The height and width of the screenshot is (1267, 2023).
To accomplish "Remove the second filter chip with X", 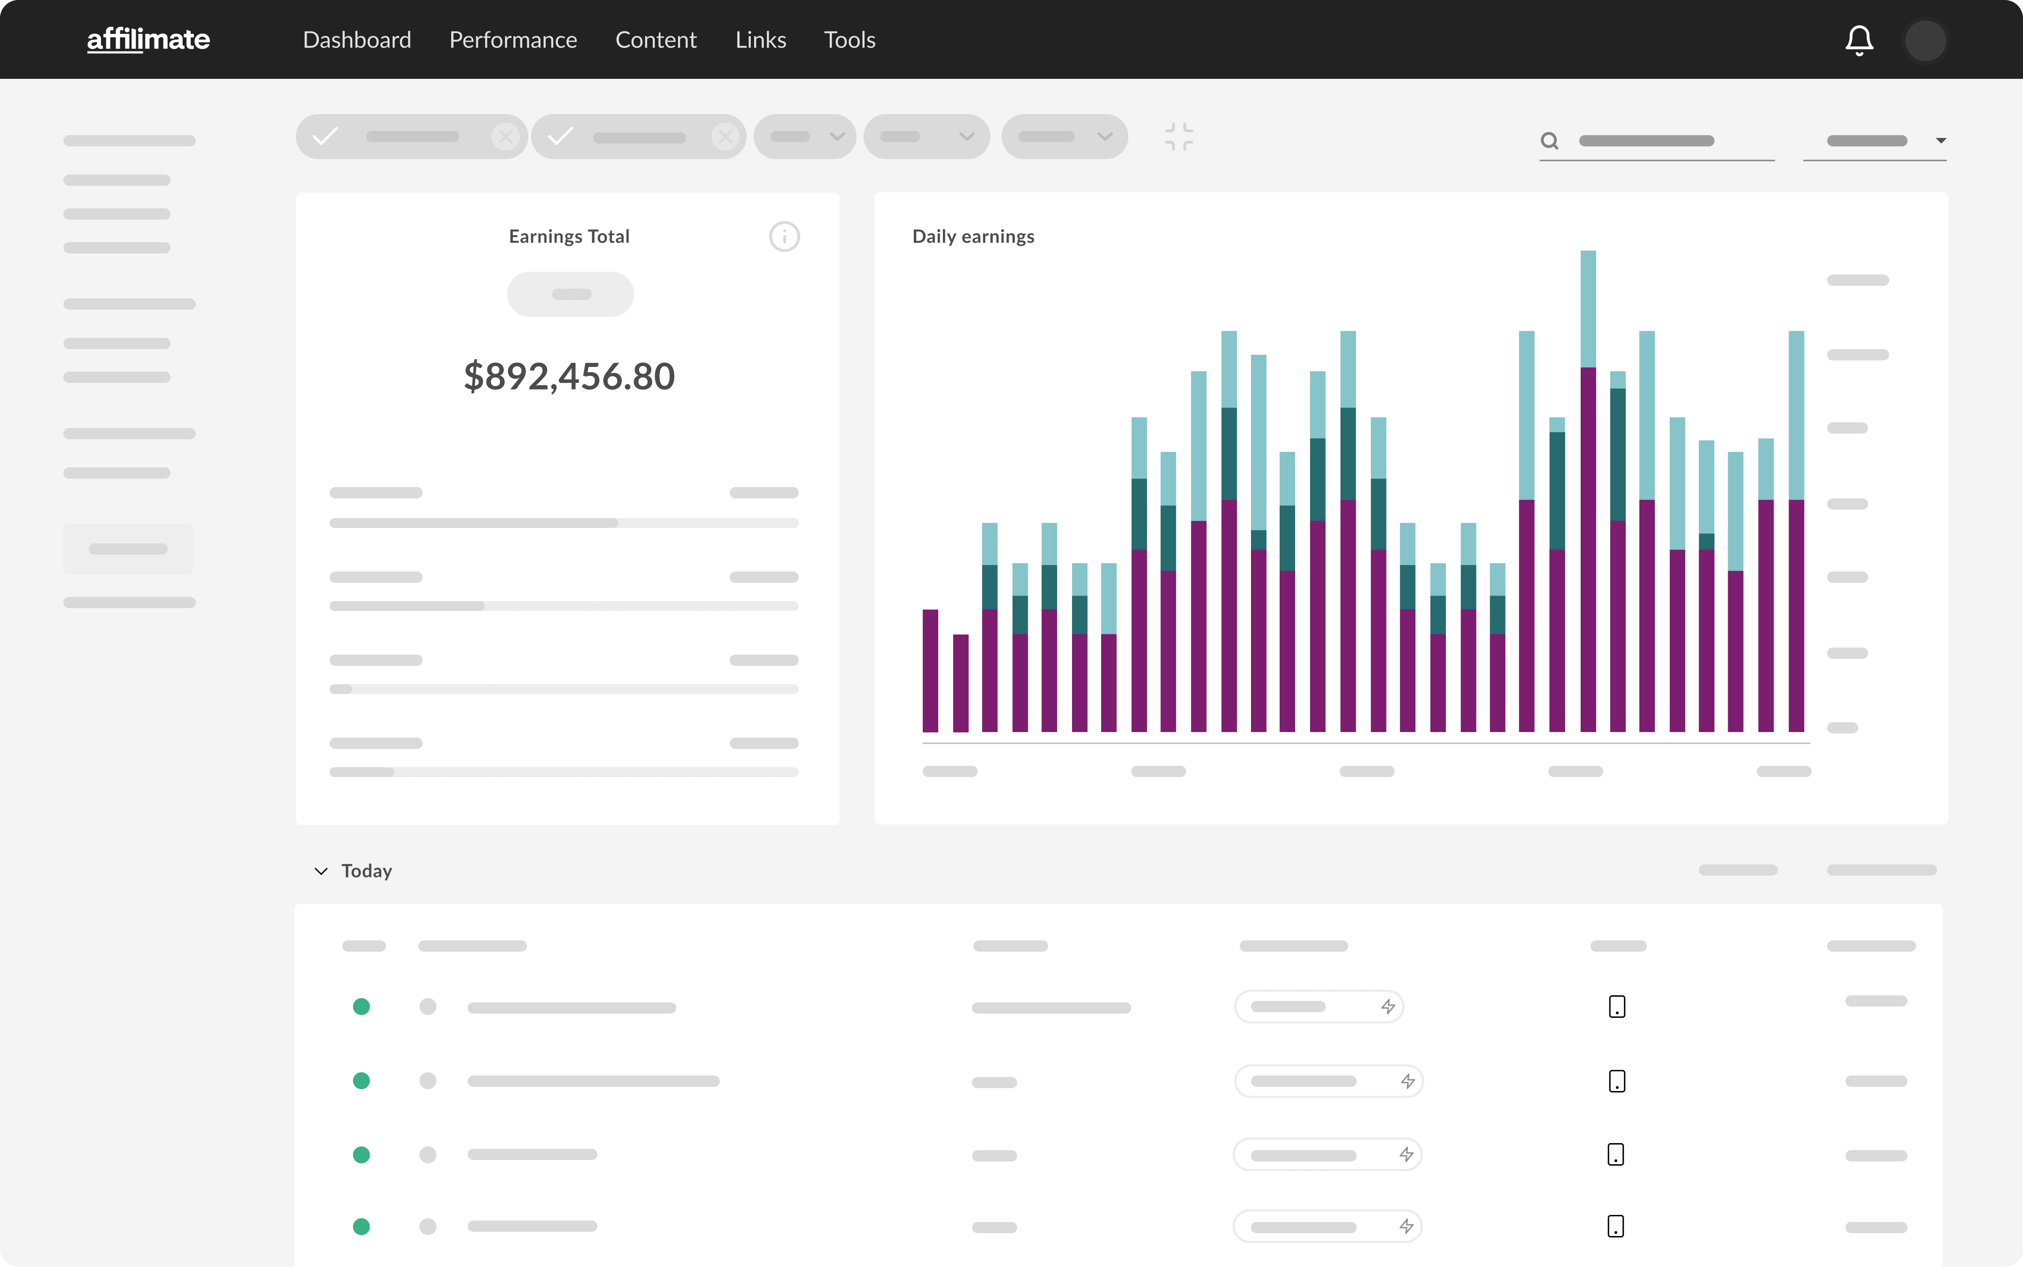I will tap(725, 137).
